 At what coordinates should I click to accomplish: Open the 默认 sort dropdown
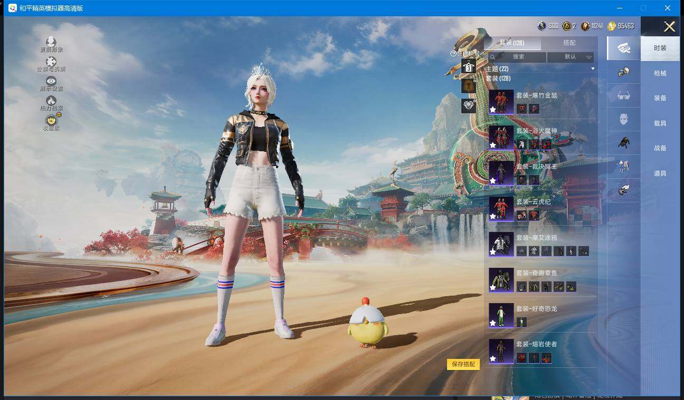click(571, 57)
